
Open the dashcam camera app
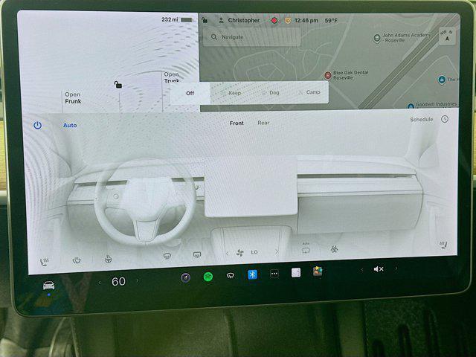tap(186, 277)
